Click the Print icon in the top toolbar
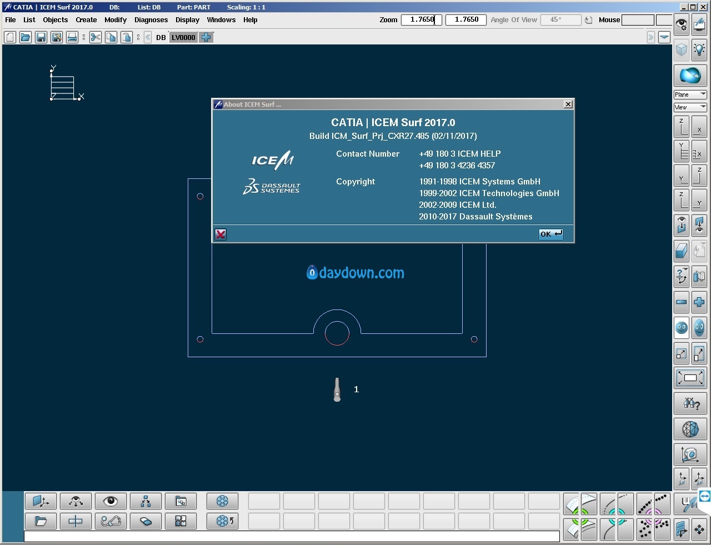Image resolution: width=711 pixels, height=545 pixels. [72, 37]
